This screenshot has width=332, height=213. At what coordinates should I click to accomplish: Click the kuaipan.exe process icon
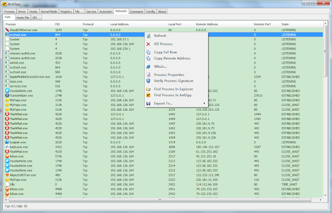coord(7,142)
